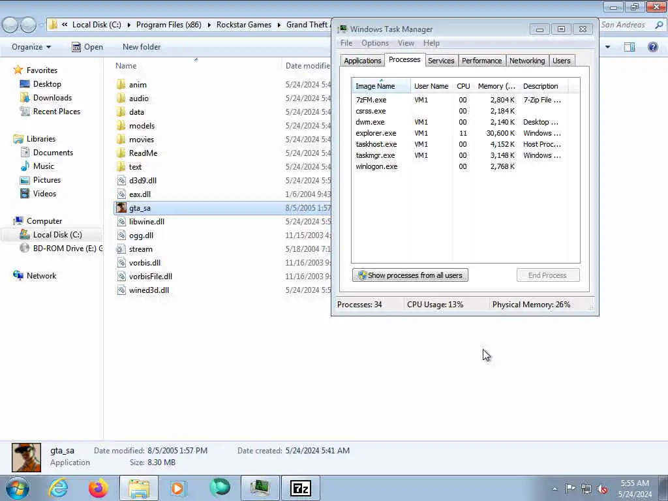Click the taskbar clock showing 5:55 AM
This screenshot has width=668, height=501.
click(634, 489)
